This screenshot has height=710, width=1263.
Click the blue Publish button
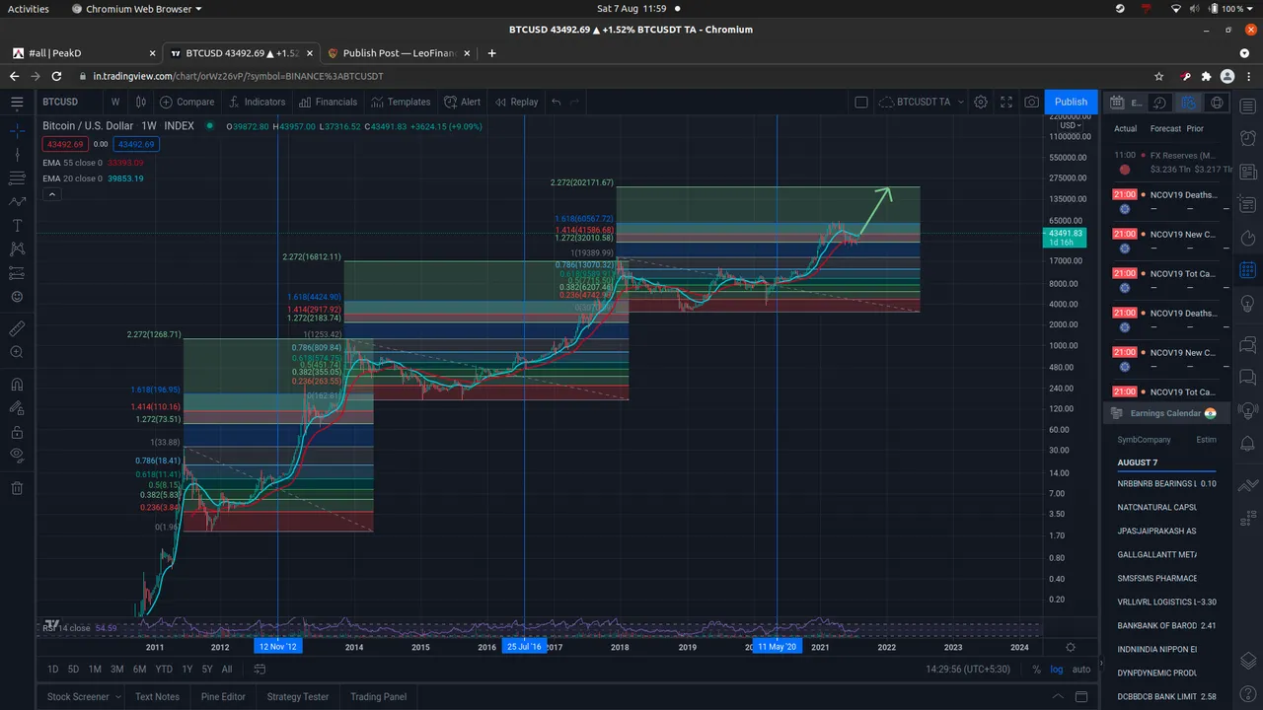(x=1071, y=102)
